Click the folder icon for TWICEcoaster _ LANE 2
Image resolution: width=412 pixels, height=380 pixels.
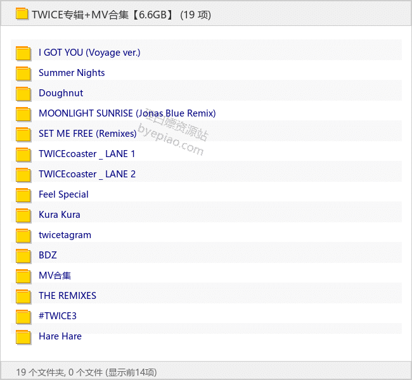23,175
